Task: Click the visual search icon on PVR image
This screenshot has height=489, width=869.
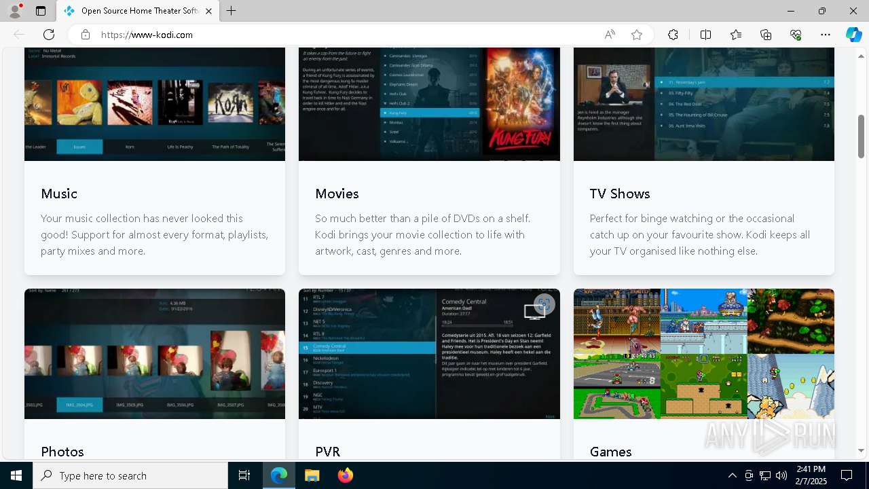Action: [x=544, y=304]
